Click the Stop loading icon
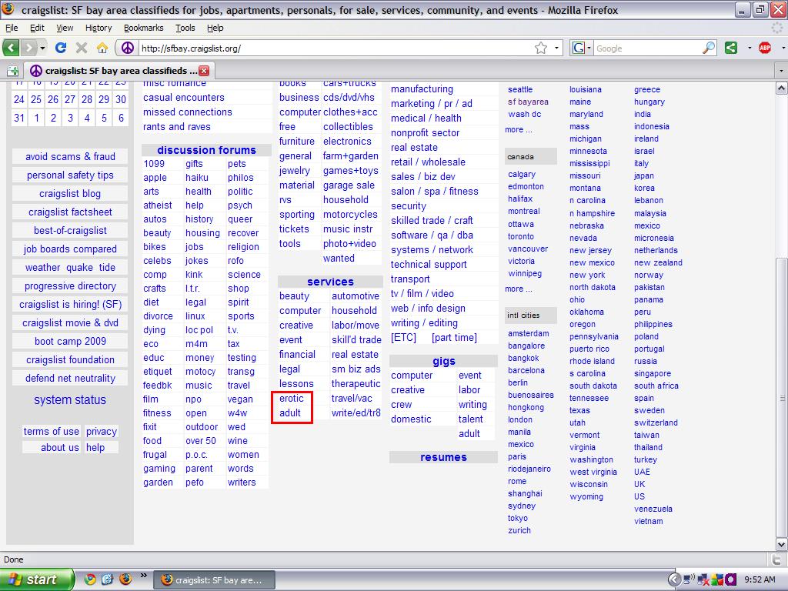Viewport: 788px width, 591px height. click(x=82, y=48)
